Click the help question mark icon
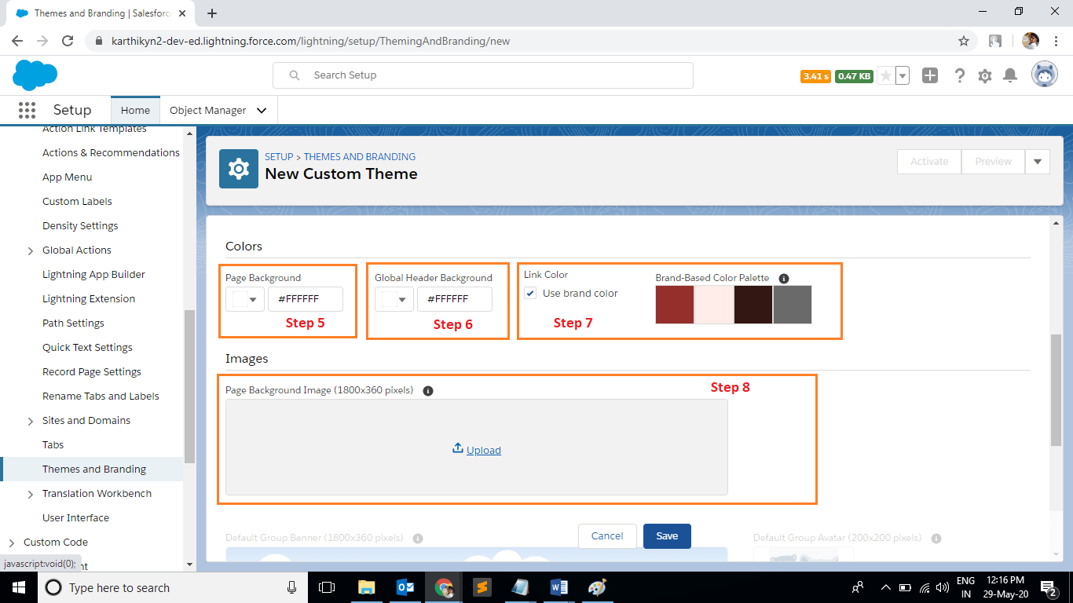 (x=959, y=75)
